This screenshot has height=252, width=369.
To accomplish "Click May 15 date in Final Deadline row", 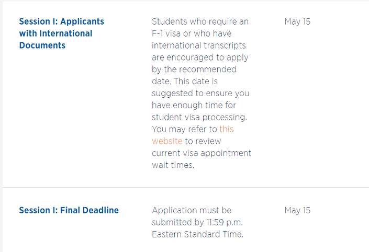I will click(297, 210).
